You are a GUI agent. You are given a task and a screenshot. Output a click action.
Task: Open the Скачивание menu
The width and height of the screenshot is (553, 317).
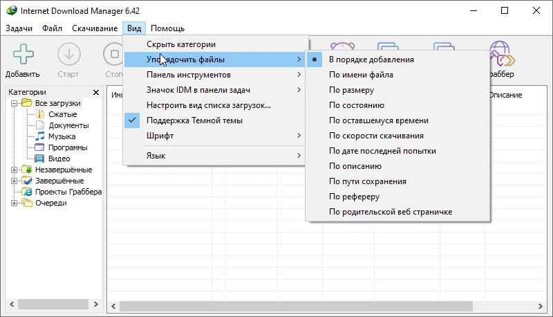click(94, 28)
